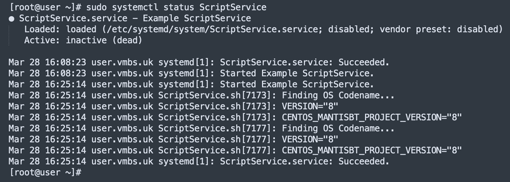Screen dimensions: 510x182
Task: Click the 16:08:23 'Started Example ScriptService' entry
Action: pos(191,73)
